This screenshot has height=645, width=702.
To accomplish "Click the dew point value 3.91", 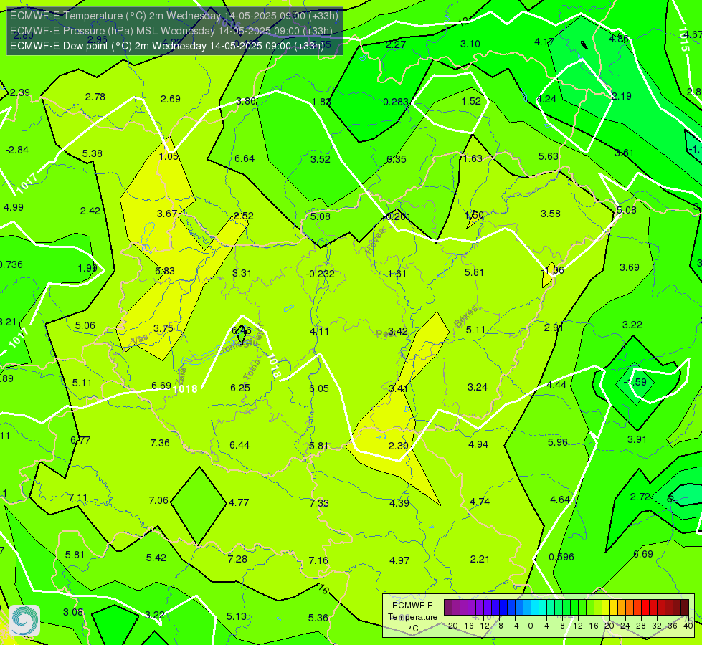I will [637, 439].
